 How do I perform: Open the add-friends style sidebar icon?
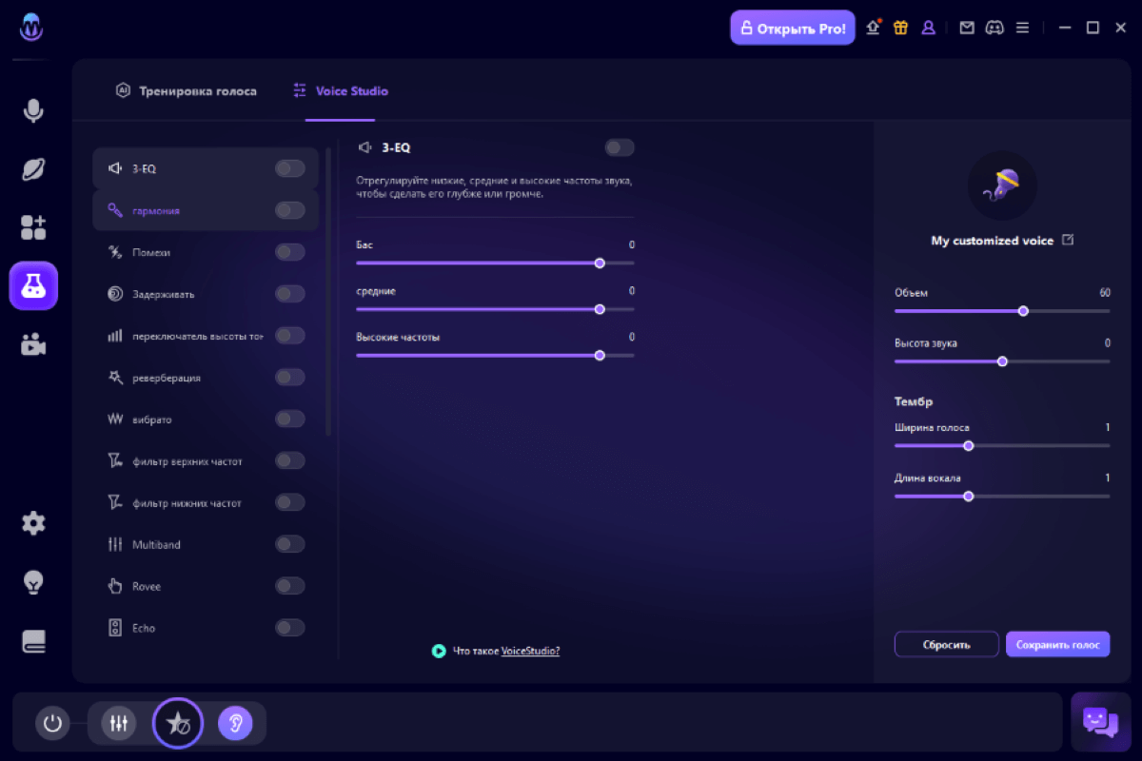coord(32,226)
